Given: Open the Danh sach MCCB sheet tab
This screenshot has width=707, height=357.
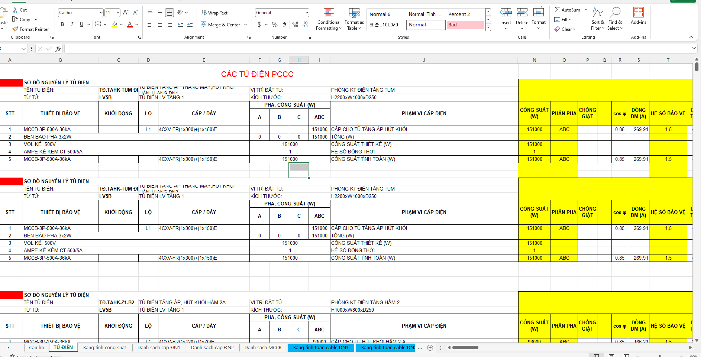Looking at the screenshot, I should click(263, 348).
